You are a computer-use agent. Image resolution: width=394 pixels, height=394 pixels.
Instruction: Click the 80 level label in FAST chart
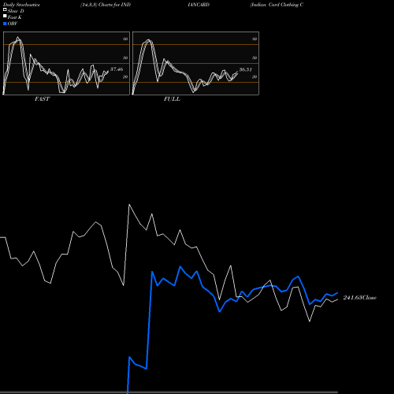(125, 39)
